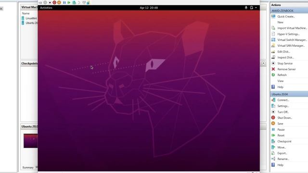This screenshot has width=308, height=173.
Task: Click the Shut Down action in Actions pane
Action: coord(284,118)
